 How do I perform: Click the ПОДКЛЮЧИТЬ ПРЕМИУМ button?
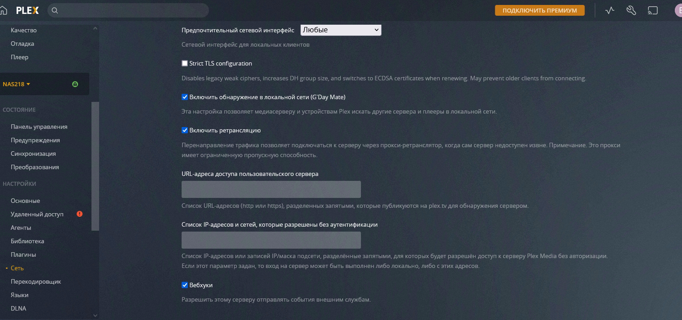(x=539, y=10)
